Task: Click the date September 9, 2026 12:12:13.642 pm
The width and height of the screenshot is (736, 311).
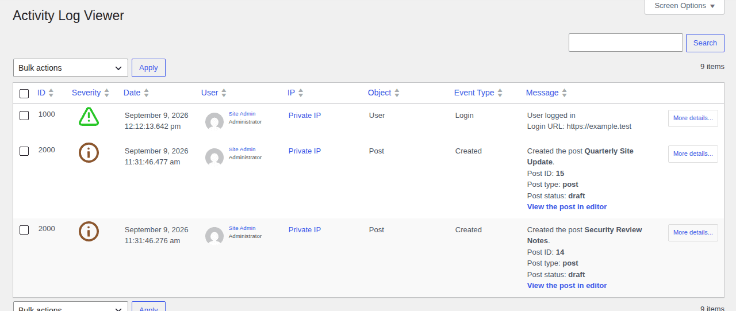Action: tap(156, 121)
